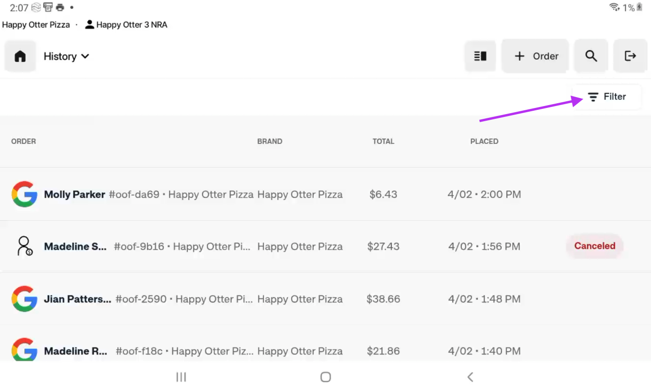
Task: Click Google icon on Molly Parker order
Action: tap(25, 194)
